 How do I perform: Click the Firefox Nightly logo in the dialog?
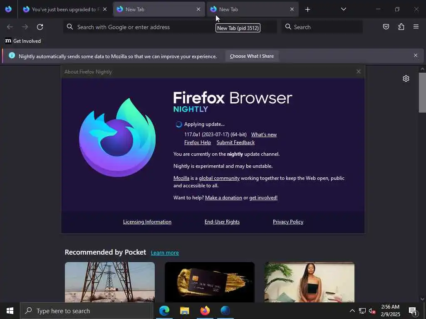117,137
